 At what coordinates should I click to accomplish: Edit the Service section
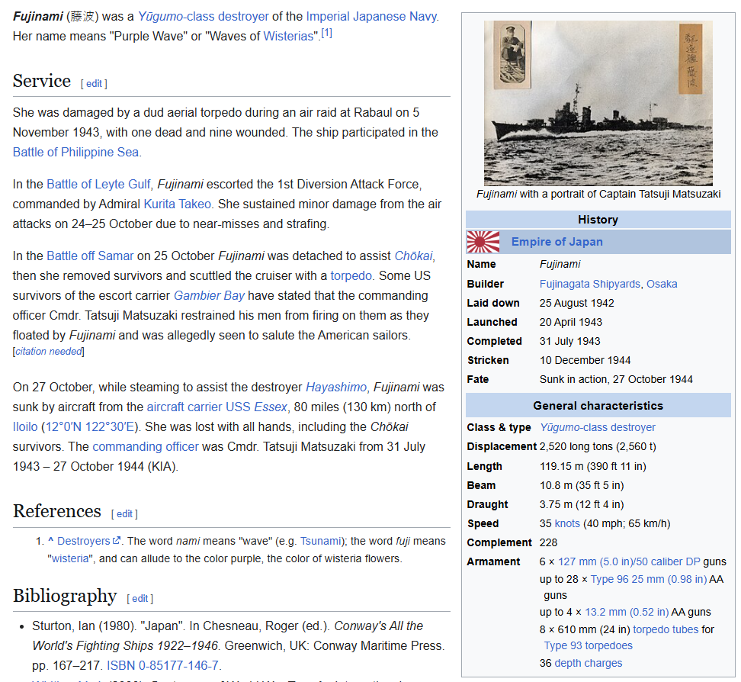coord(94,84)
